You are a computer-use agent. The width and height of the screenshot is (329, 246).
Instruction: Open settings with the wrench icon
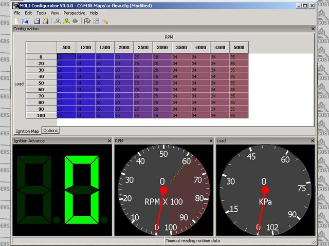pyautogui.click(x=105, y=21)
